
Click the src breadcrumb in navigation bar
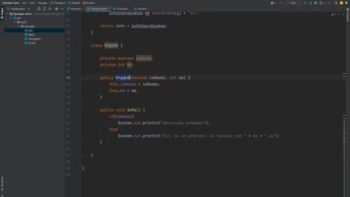(x=24, y=3)
